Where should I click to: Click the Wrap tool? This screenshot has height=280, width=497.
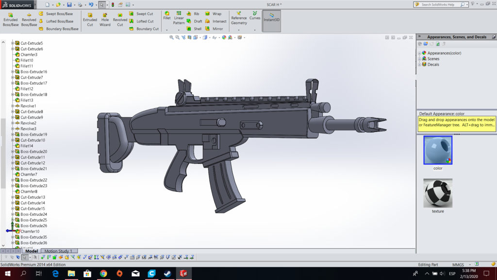tap(214, 14)
